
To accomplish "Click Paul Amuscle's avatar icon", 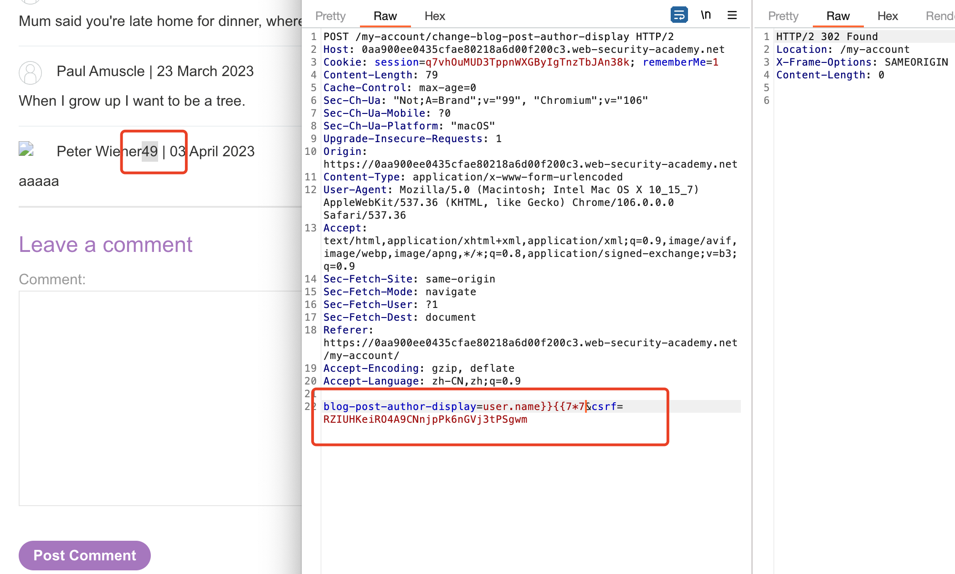I will pyautogui.click(x=30, y=72).
